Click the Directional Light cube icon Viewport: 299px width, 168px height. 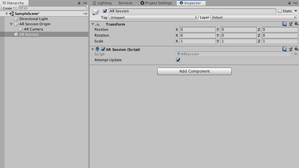pos(16,19)
